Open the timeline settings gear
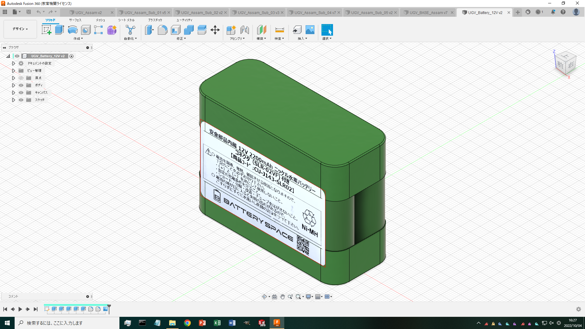 (x=578, y=309)
